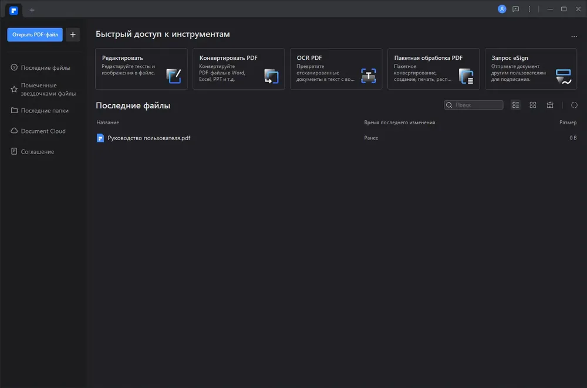The height and width of the screenshot is (388, 587).
Task: Click the cloud icon next to Document Cloud
Action: coord(14,131)
